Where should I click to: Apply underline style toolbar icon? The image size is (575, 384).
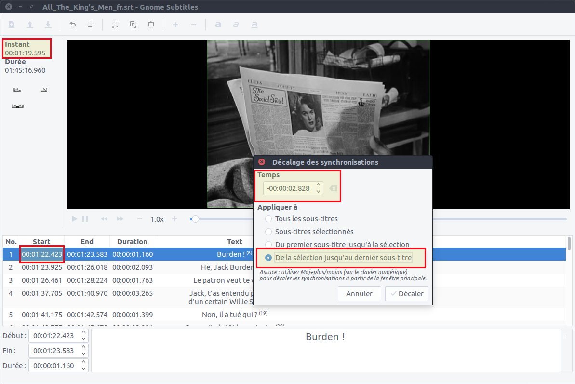point(254,25)
